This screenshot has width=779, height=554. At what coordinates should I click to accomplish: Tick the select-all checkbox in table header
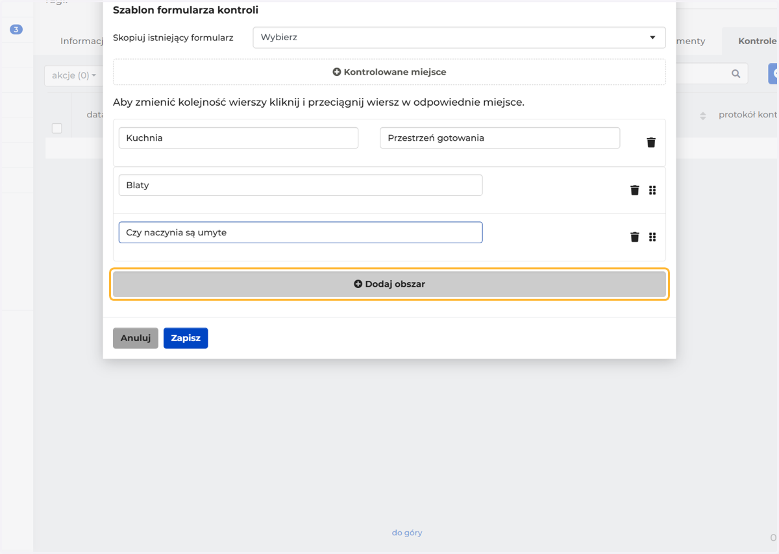point(57,128)
